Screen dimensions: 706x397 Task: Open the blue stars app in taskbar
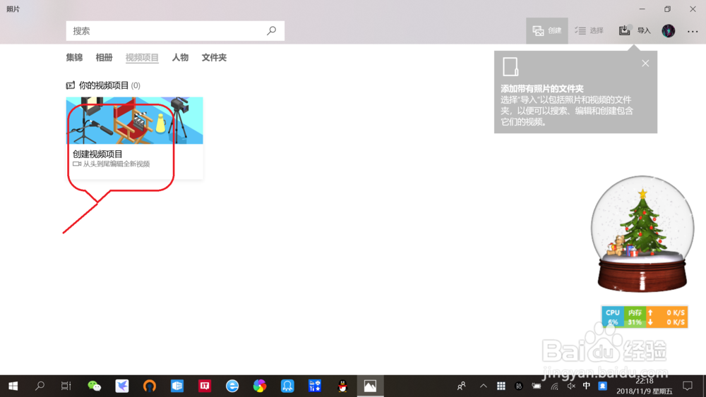pyautogui.click(x=315, y=386)
